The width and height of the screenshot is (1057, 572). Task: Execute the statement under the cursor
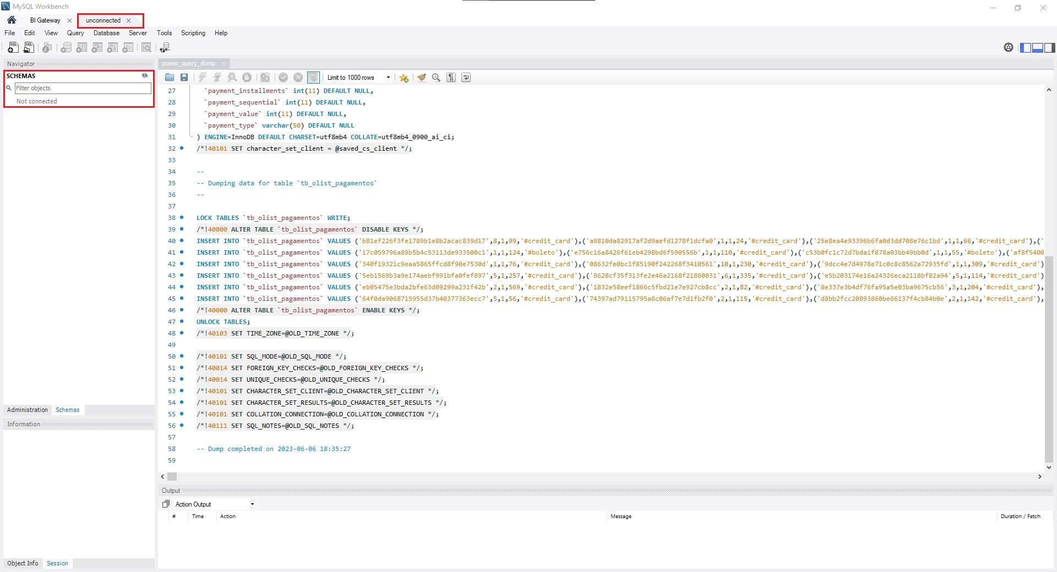coord(217,78)
